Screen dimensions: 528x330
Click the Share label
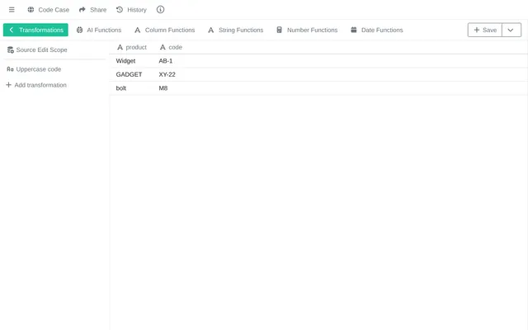click(98, 10)
